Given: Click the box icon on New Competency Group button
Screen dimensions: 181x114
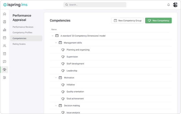Looking at the screenshot, I should (115, 20).
